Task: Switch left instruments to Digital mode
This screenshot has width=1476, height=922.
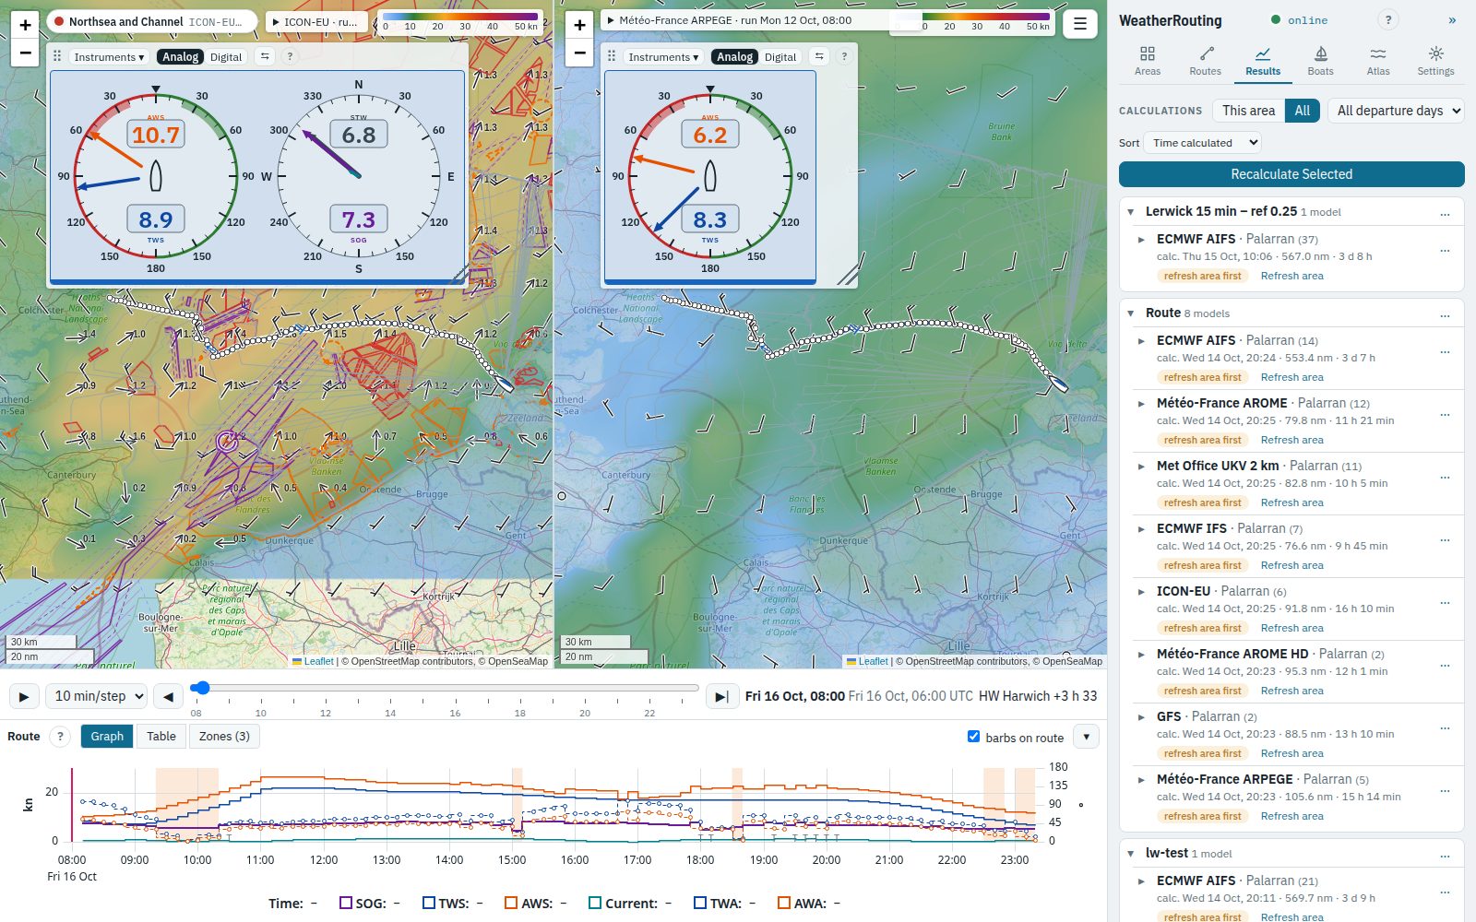Action: click(226, 57)
